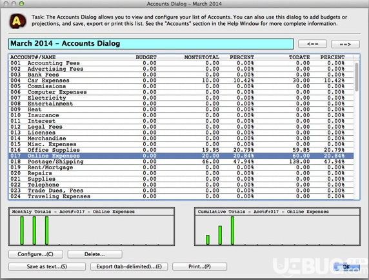Click the BUDGET column header
The height and width of the screenshot is (280, 369).
(x=146, y=57)
